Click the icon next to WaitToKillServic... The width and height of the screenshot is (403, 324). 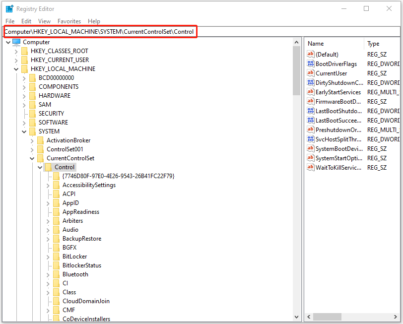(311, 168)
